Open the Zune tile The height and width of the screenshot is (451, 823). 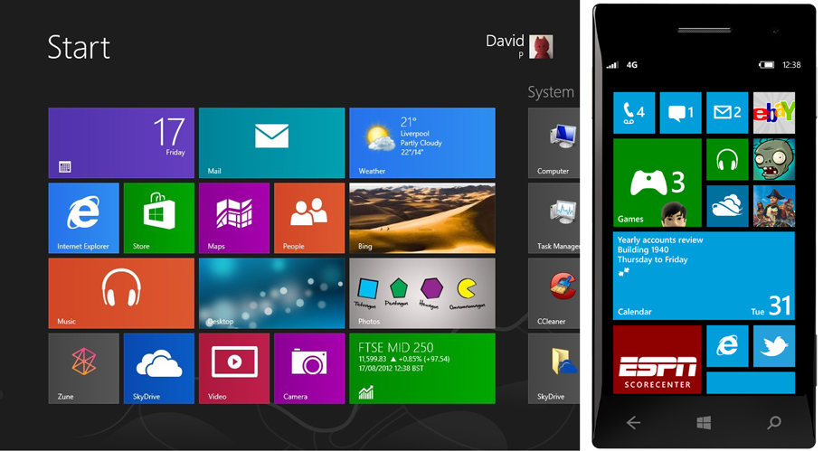tap(84, 369)
